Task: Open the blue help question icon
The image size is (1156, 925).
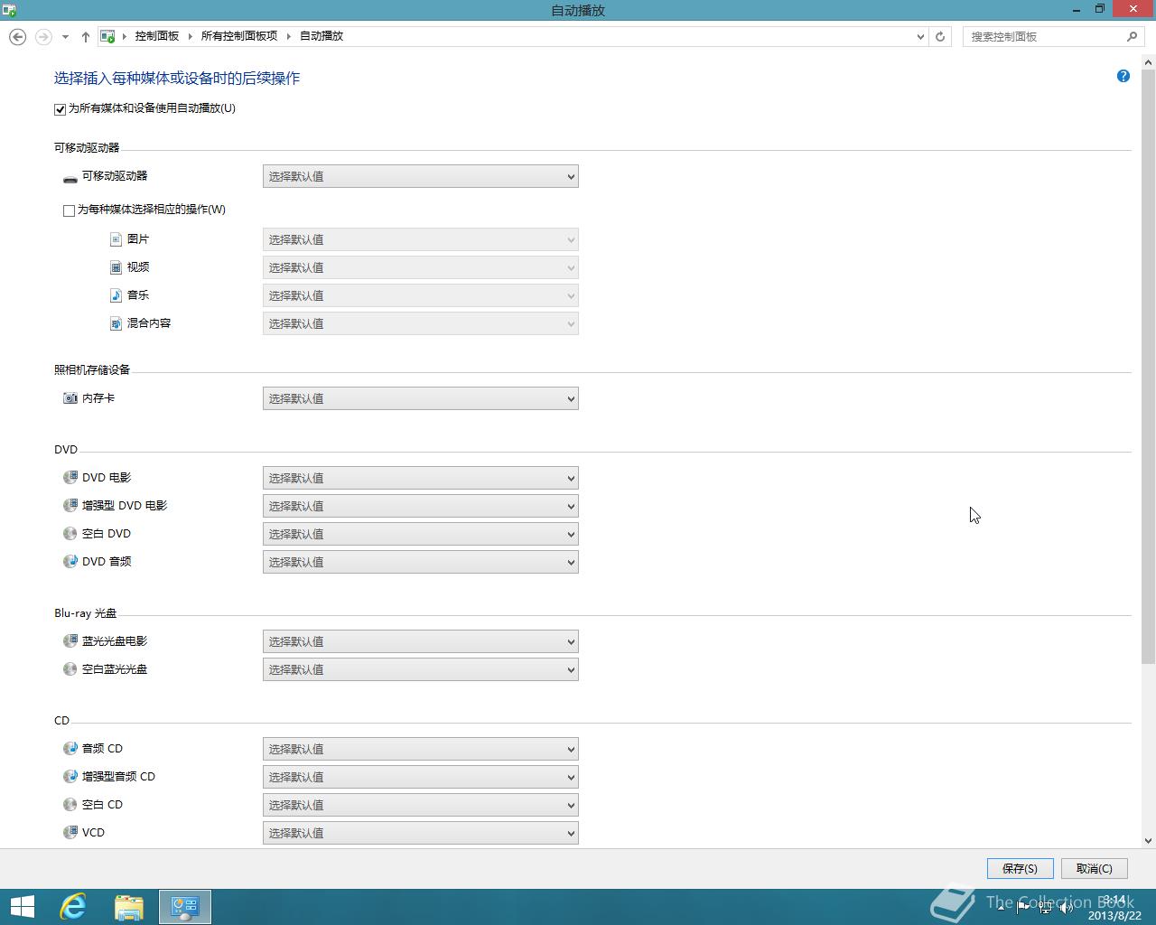Action: pyautogui.click(x=1123, y=76)
